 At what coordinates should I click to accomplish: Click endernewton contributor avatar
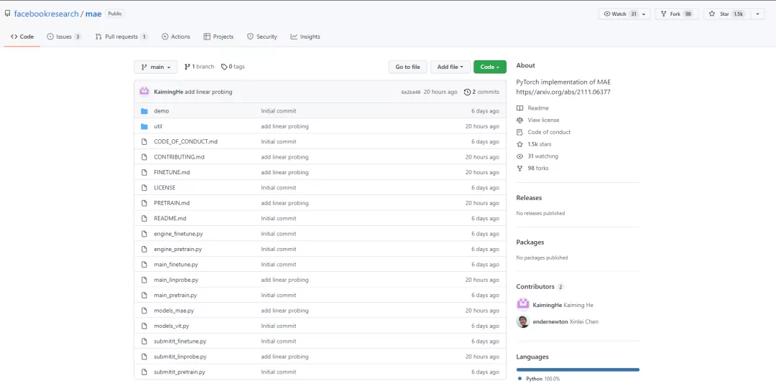pos(522,321)
